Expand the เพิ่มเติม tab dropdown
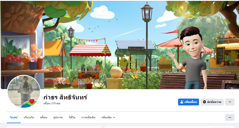239x128 pixels. pyautogui.click(x=108, y=117)
